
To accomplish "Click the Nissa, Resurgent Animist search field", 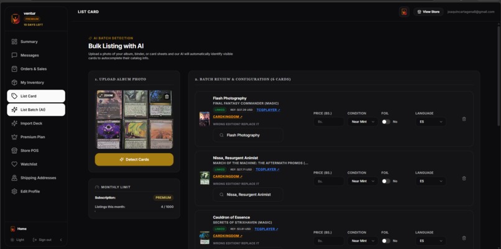I will coord(248,195).
